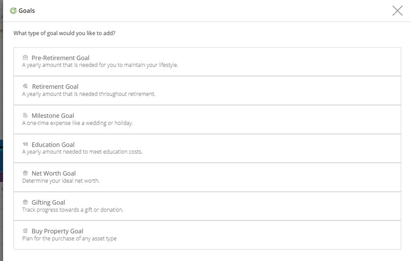This screenshot has width=411, height=261.
Task: Pick the Milestone Goal option
Action: [207, 120]
